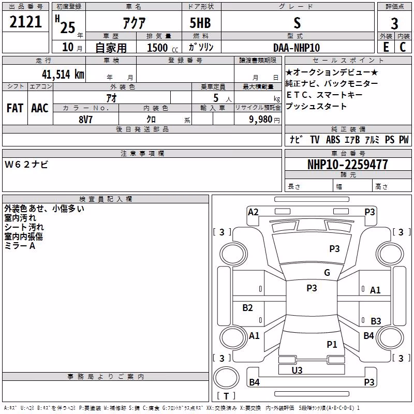Click the 検査員記入欄 section header
The height and width of the screenshot is (414, 414).
[106, 199]
